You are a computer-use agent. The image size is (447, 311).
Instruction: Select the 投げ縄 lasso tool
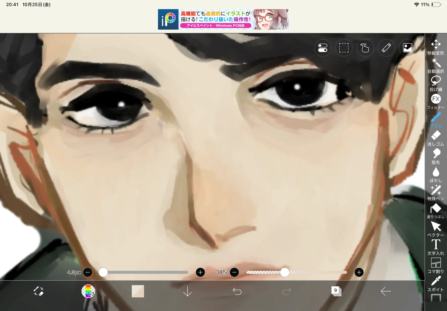(436, 84)
